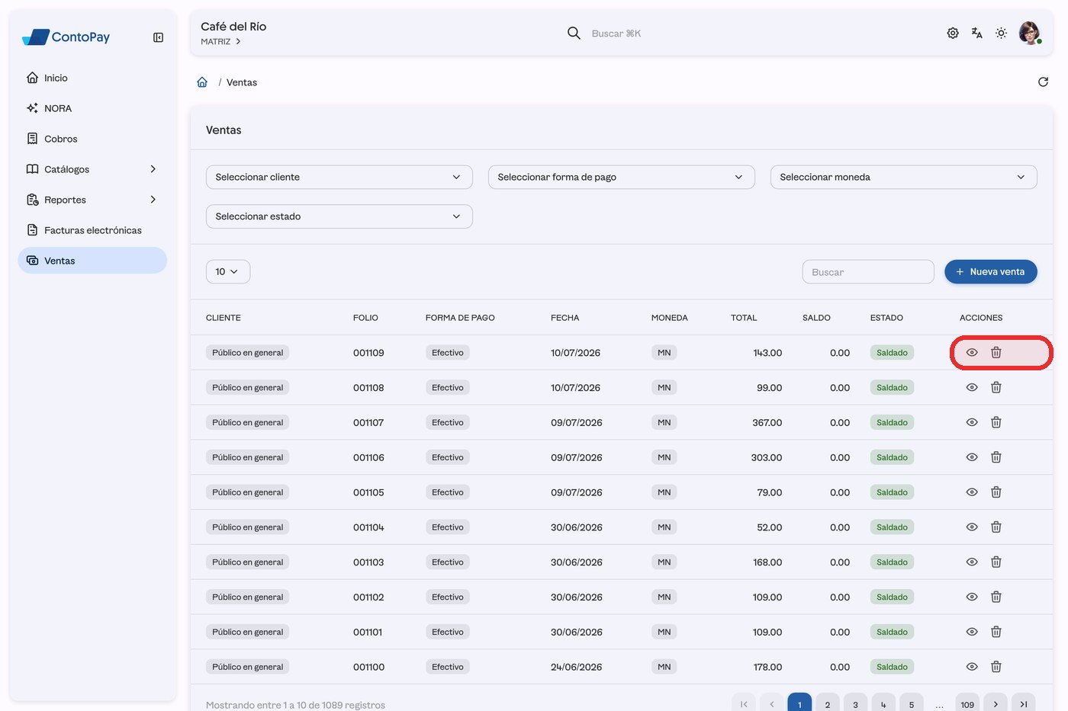
Task: Open Seleccionar cliente dropdown
Action: point(339,177)
